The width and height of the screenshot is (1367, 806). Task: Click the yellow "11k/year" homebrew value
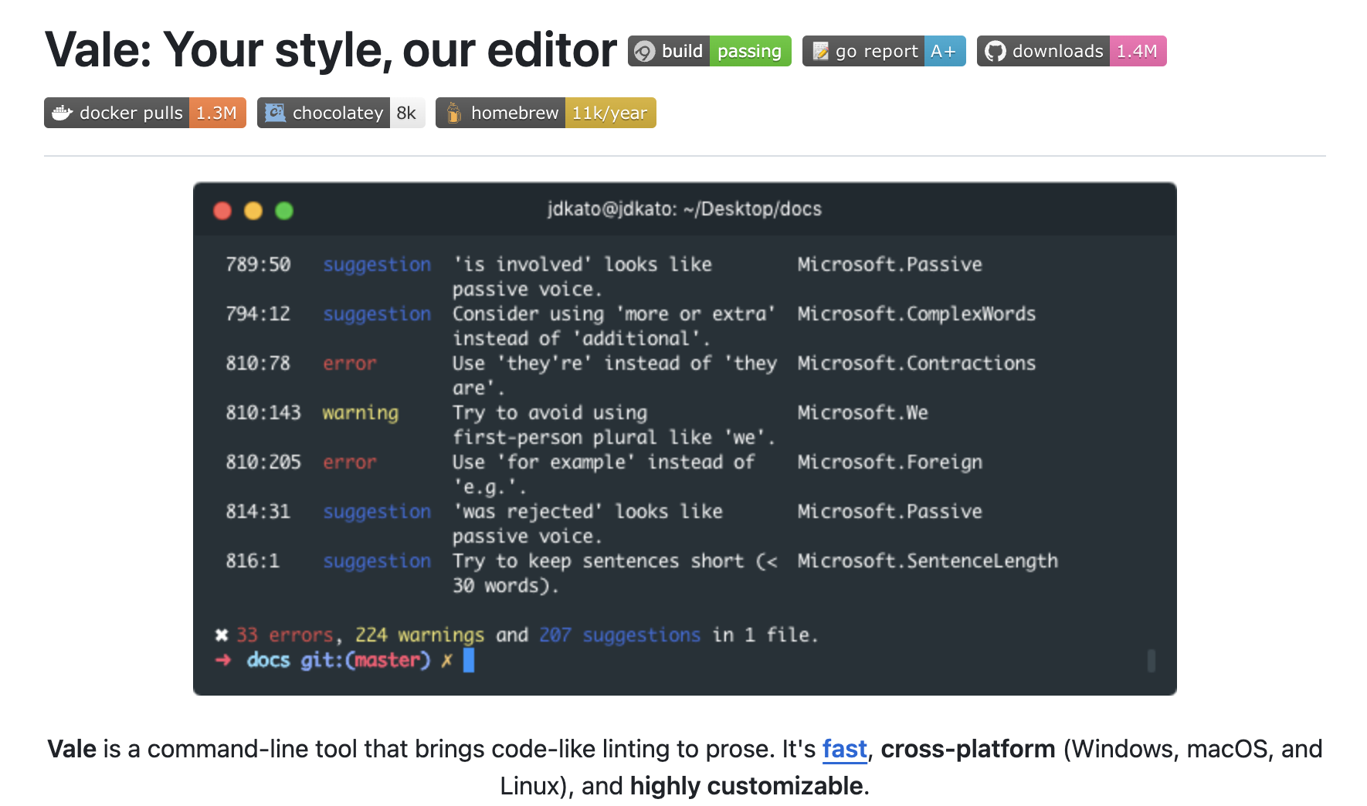(x=609, y=113)
